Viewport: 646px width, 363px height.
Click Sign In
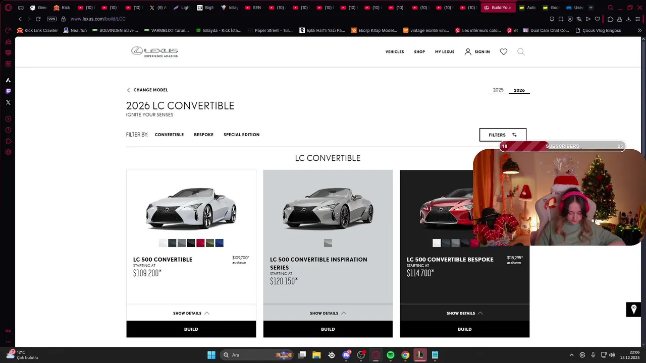click(477, 52)
